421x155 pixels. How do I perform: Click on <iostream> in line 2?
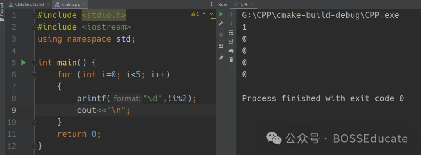[x=106, y=27]
